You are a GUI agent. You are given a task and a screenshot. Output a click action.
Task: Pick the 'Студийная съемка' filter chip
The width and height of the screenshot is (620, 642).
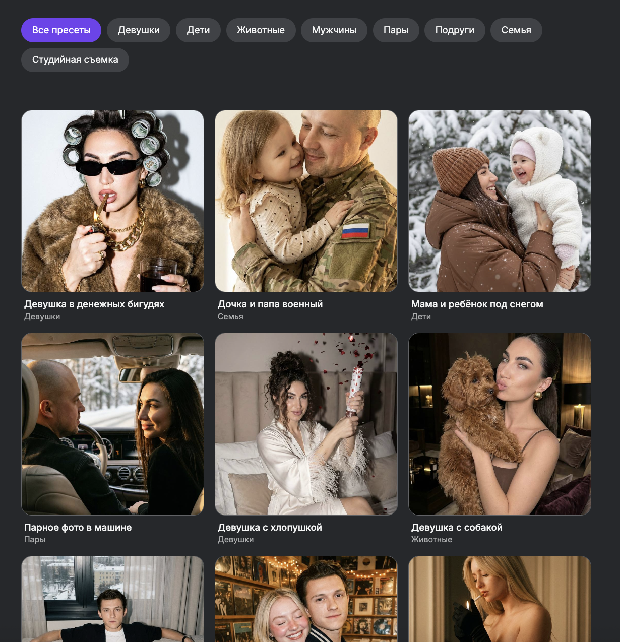click(75, 60)
